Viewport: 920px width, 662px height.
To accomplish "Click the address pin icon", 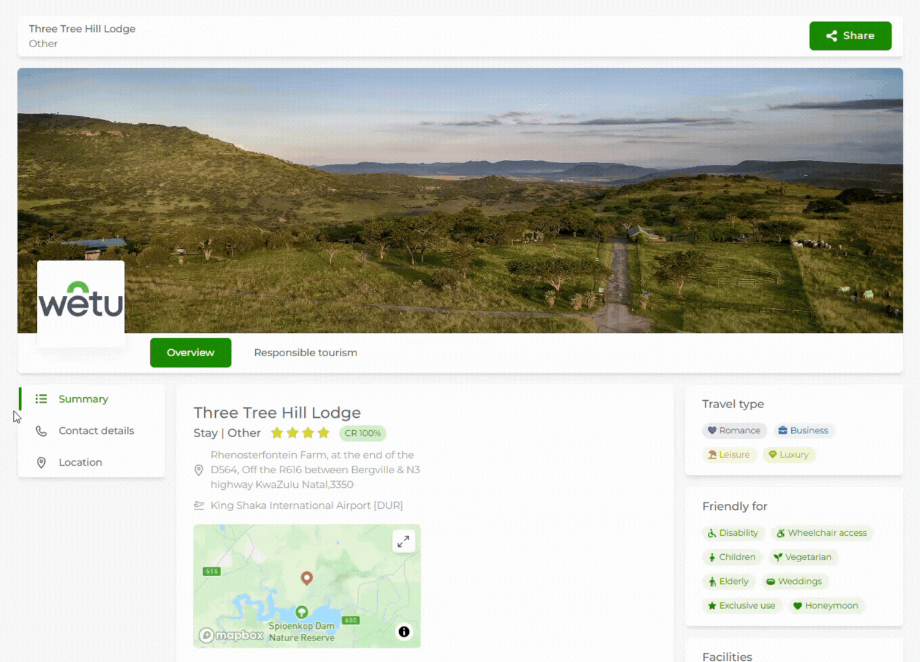I will 199,470.
